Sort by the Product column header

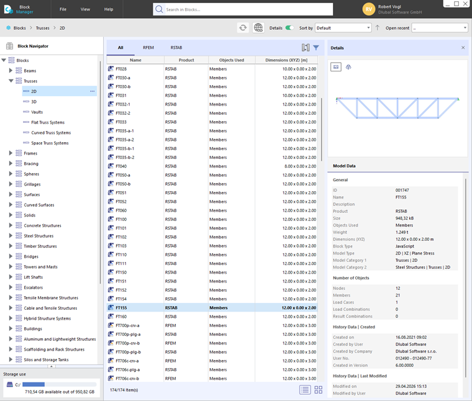[x=186, y=60]
